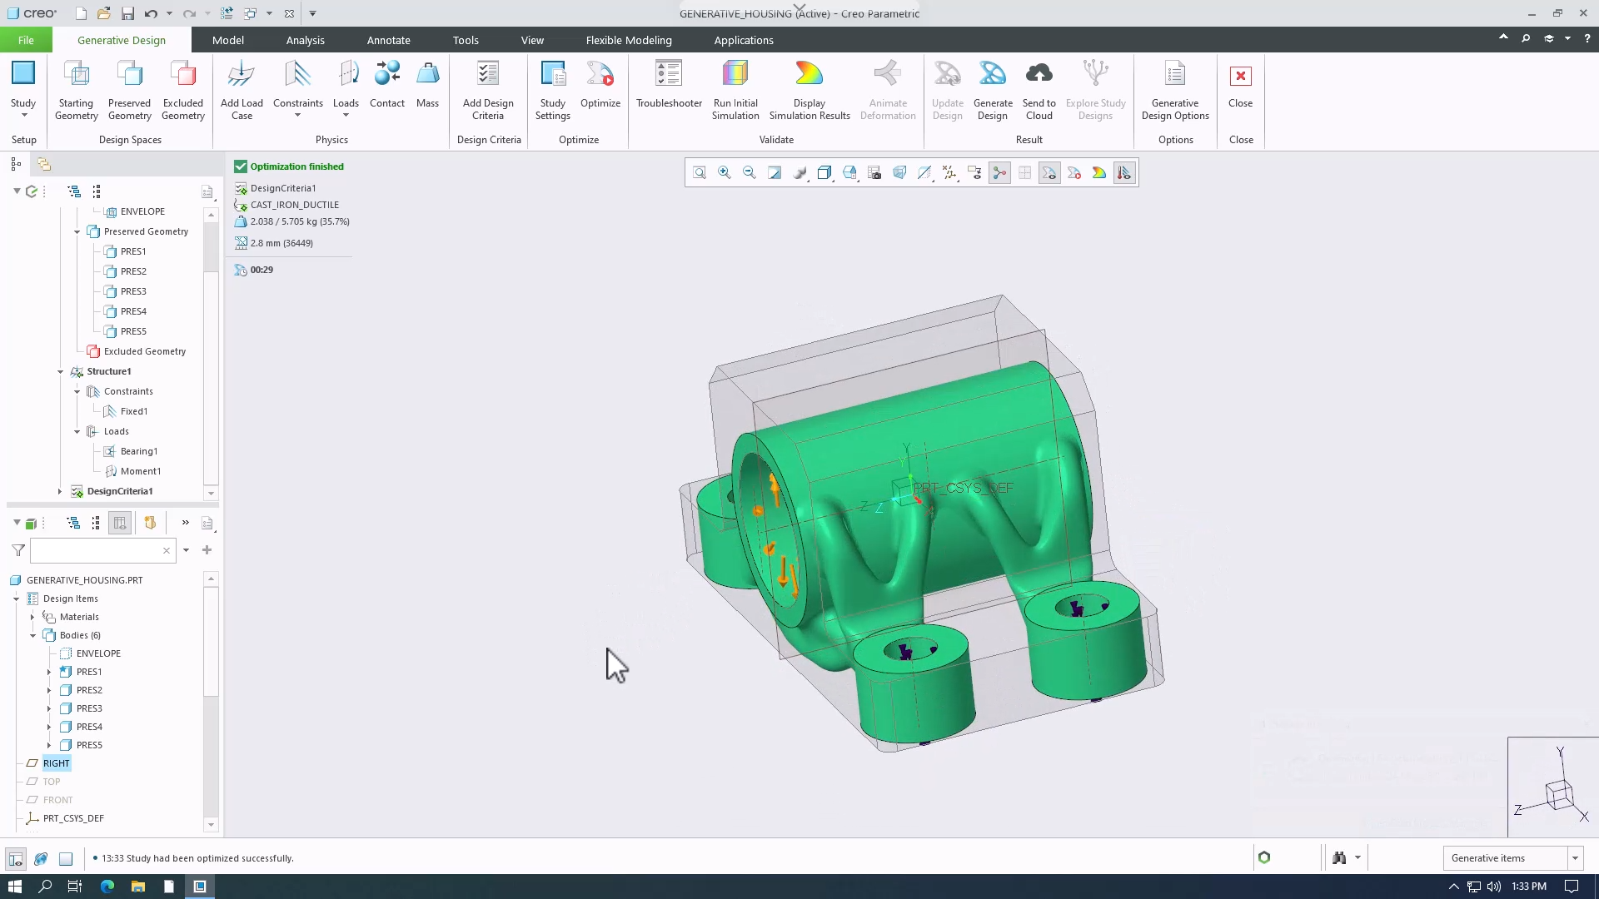Close the Generative Design environment
The image size is (1599, 899).
click(1240, 85)
